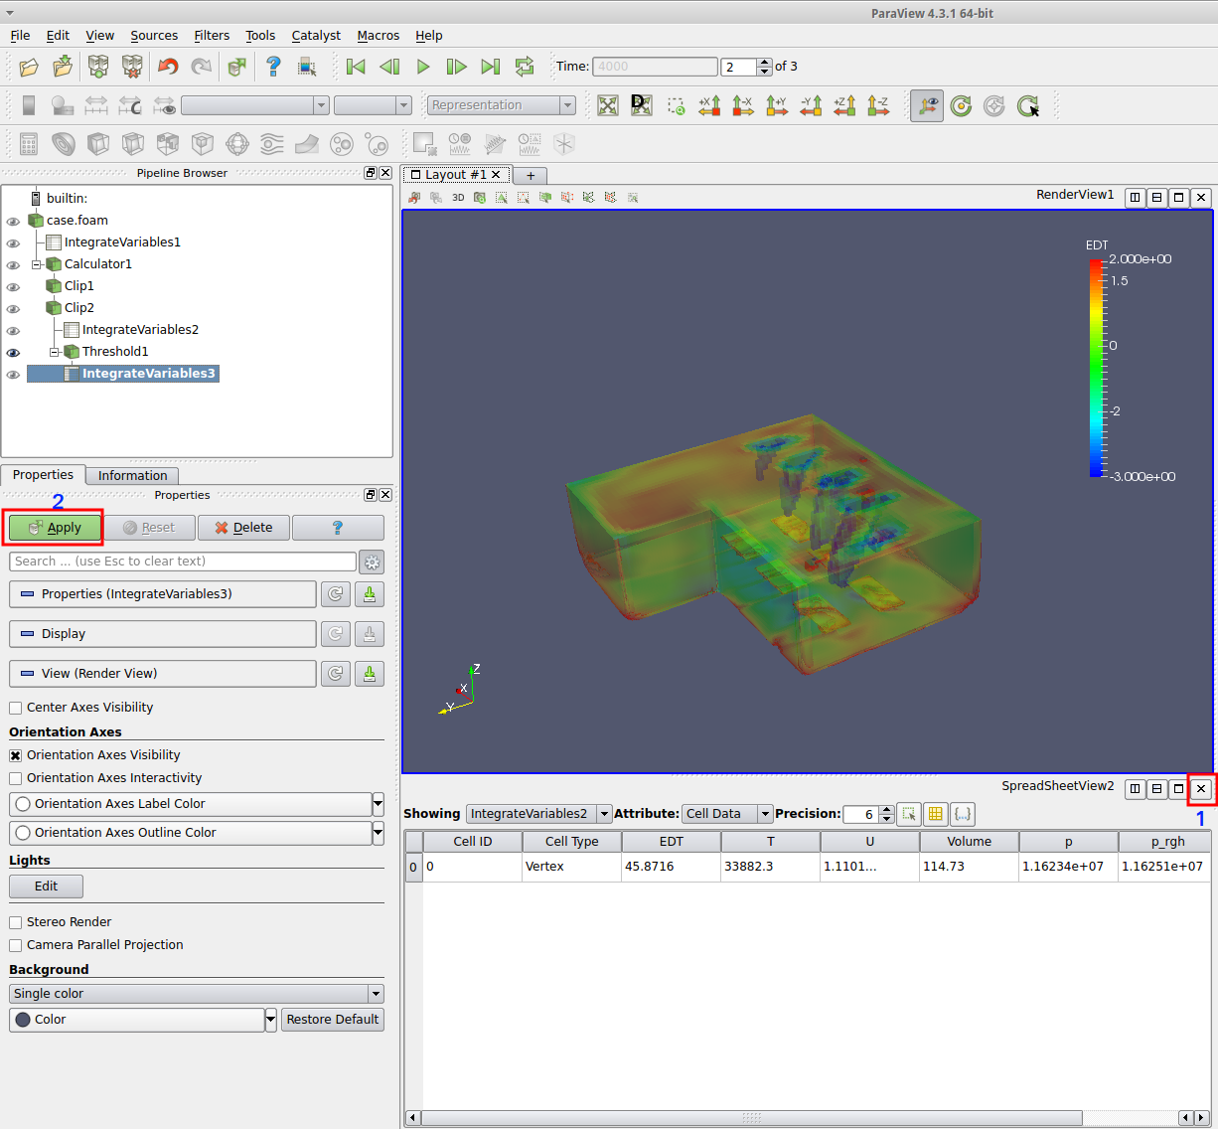This screenshot has height=1129, width=1218.
Task: Enable Center Axes Visibility checkbox
Action: pyautogui.click(x=16, y=708)
